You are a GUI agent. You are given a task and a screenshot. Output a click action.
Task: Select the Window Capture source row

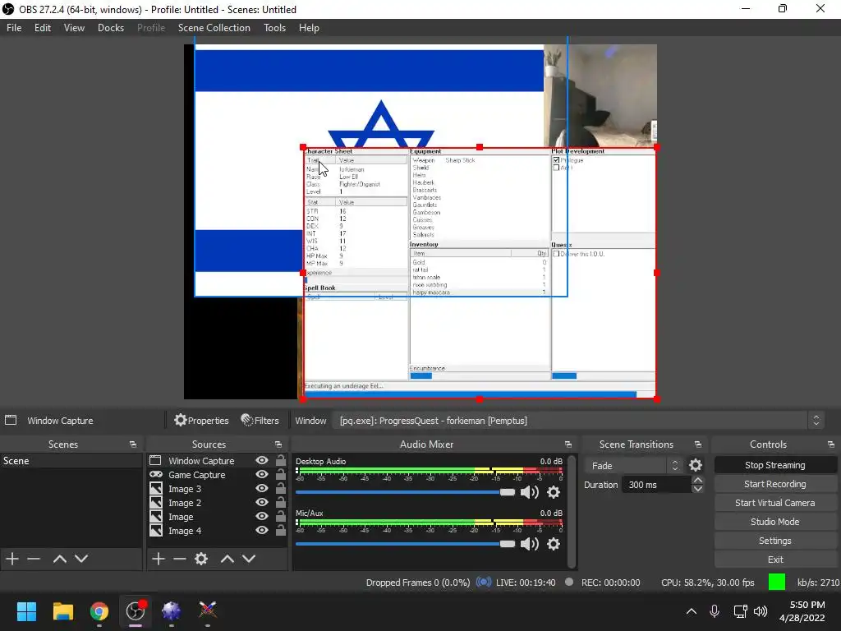pyautogui.click(x=217, y=460)
